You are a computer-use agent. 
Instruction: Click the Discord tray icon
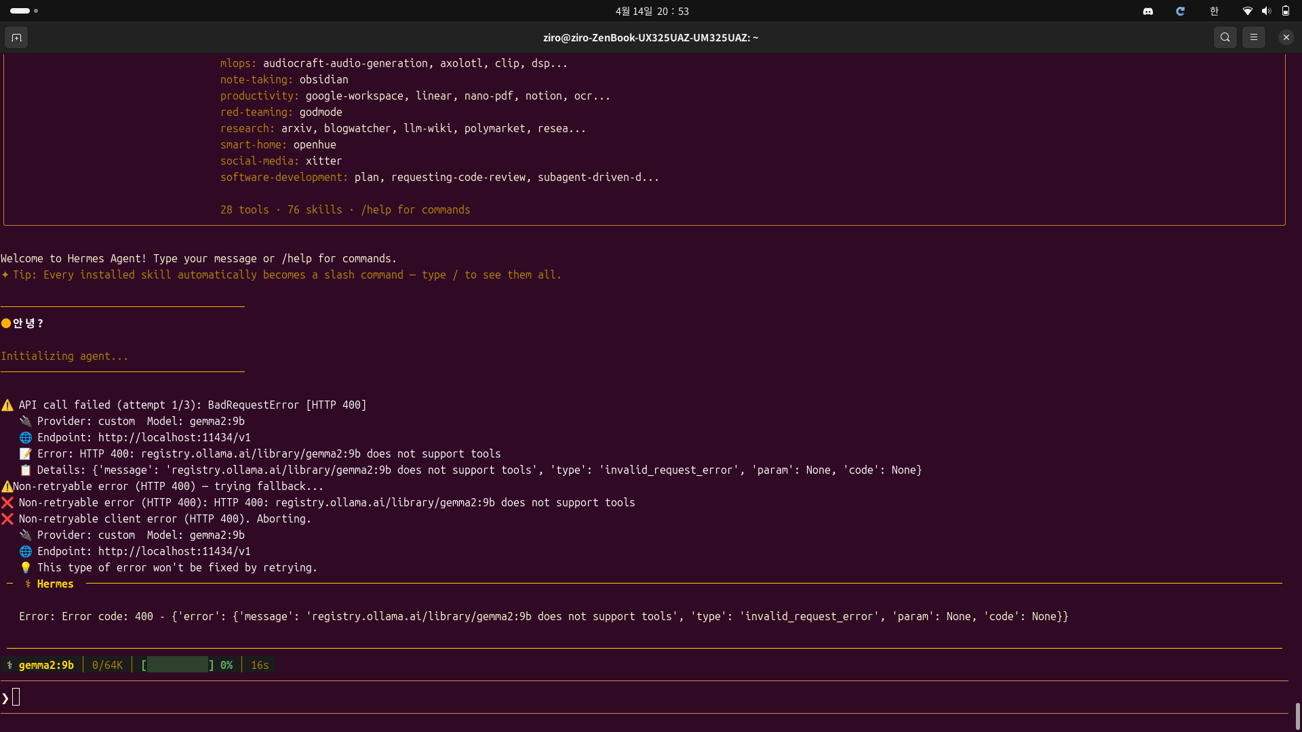pos(1147,11)
